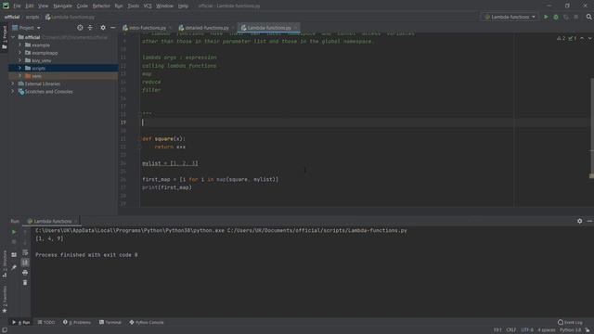Screen dimensions: 594x334
Task: Click the Python interpreter status entry
Action: click(570, 330)
